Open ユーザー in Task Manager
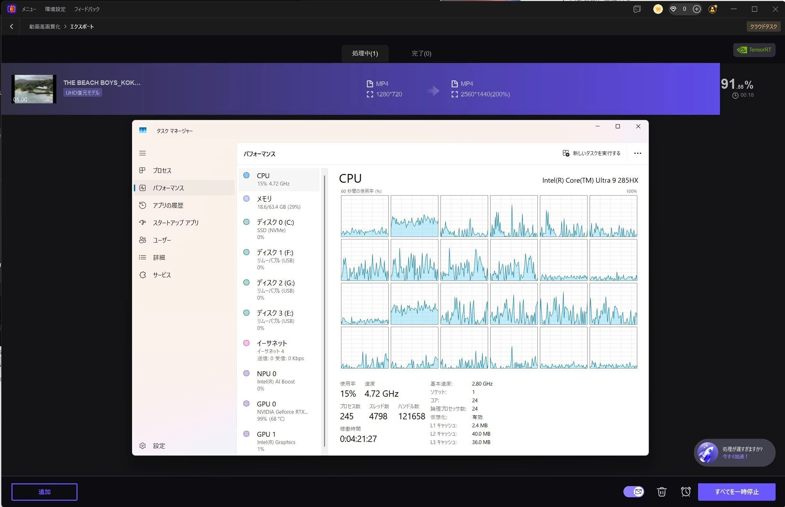Image resolution: width=785 pixels, height=507 pixels. point(184,240)
